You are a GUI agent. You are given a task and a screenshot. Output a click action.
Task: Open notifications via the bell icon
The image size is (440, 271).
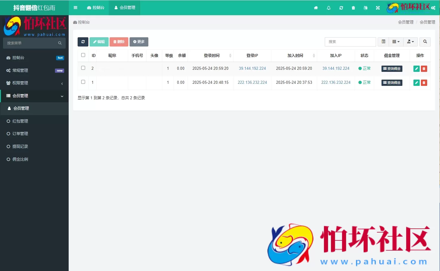pyautogui.click(x=328, y=7)
